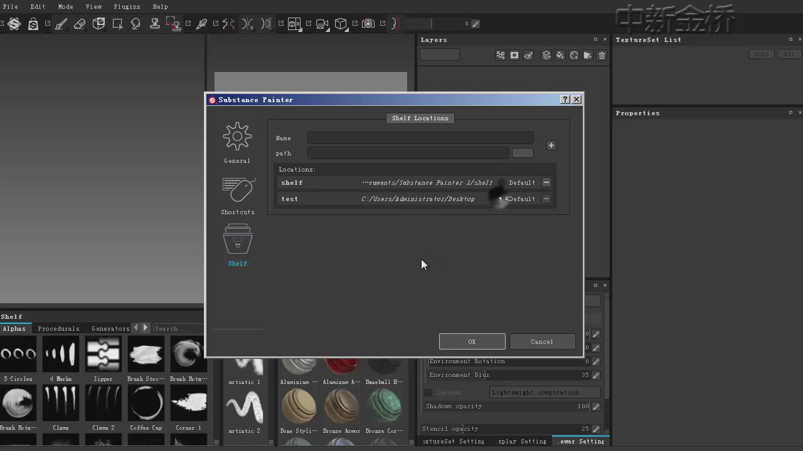Click the pencil icon next to Environment Blur
This screenshot has width=803, height=451.
[596, 375]
